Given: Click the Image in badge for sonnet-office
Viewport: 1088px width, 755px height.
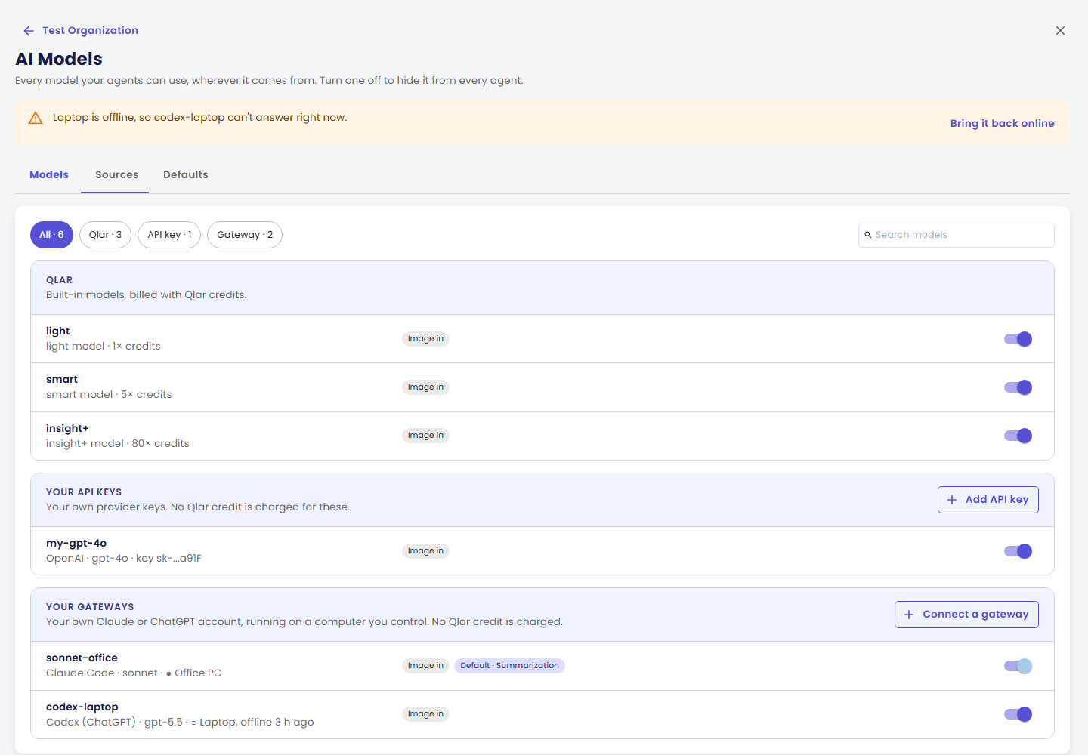Looking at the screenshot, I should click(x=425, y=666).
